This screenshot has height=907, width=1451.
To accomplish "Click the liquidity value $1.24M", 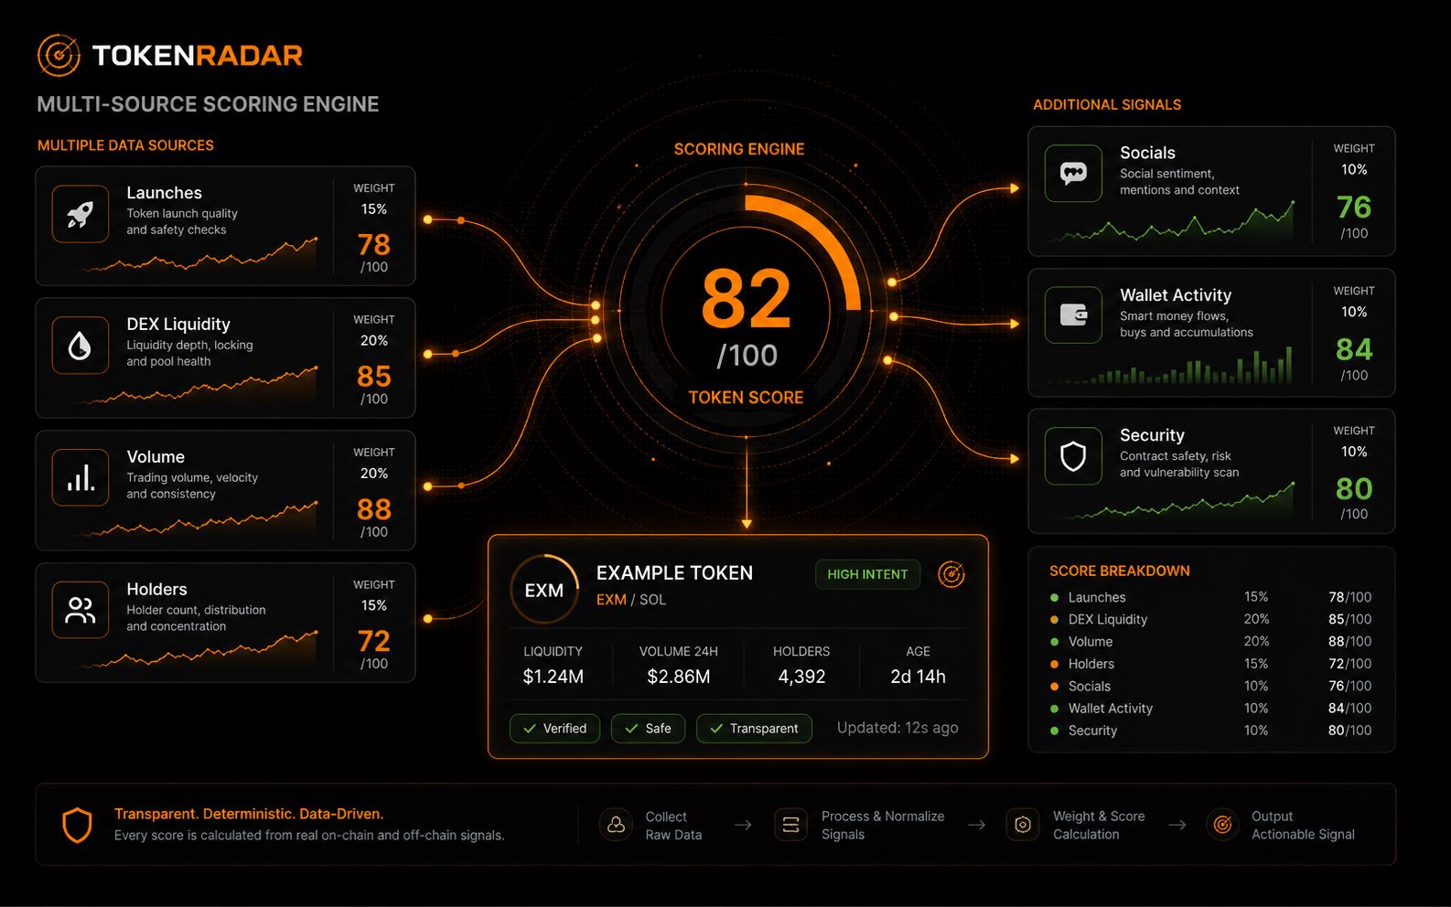I will (x=554, y=677).
